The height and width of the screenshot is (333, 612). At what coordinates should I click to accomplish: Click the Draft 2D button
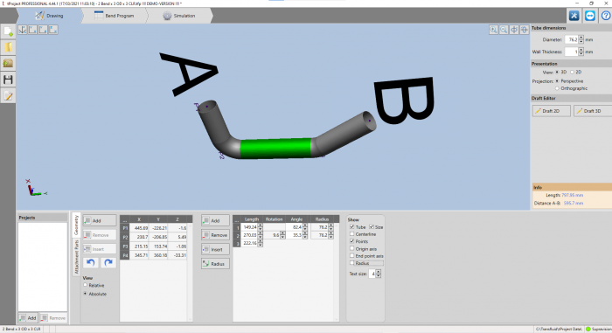tap(551, 111)
